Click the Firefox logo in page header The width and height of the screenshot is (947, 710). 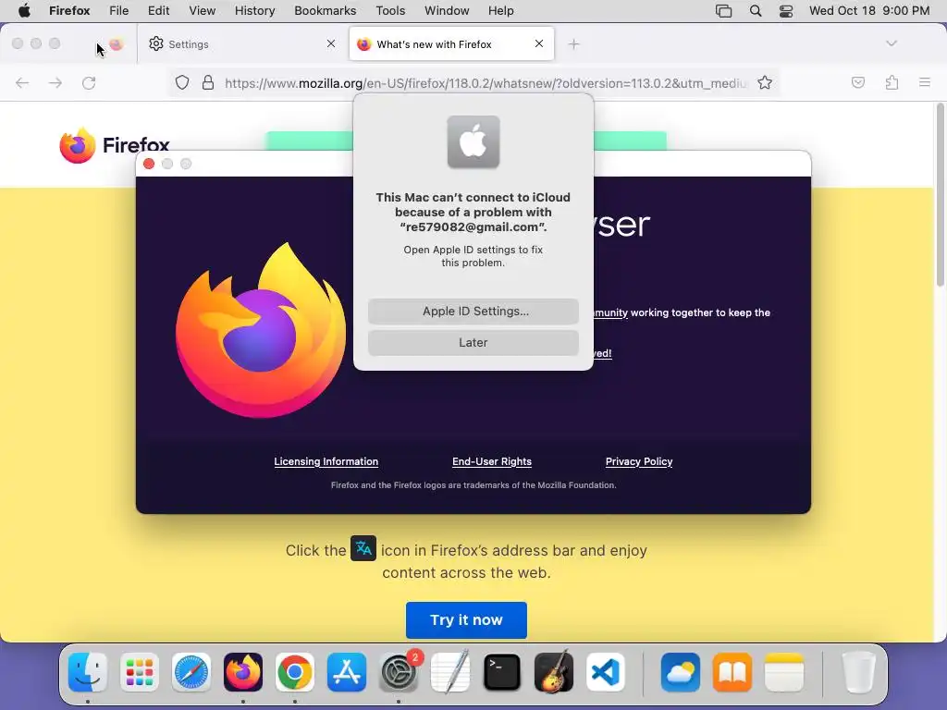pos(114,145)
